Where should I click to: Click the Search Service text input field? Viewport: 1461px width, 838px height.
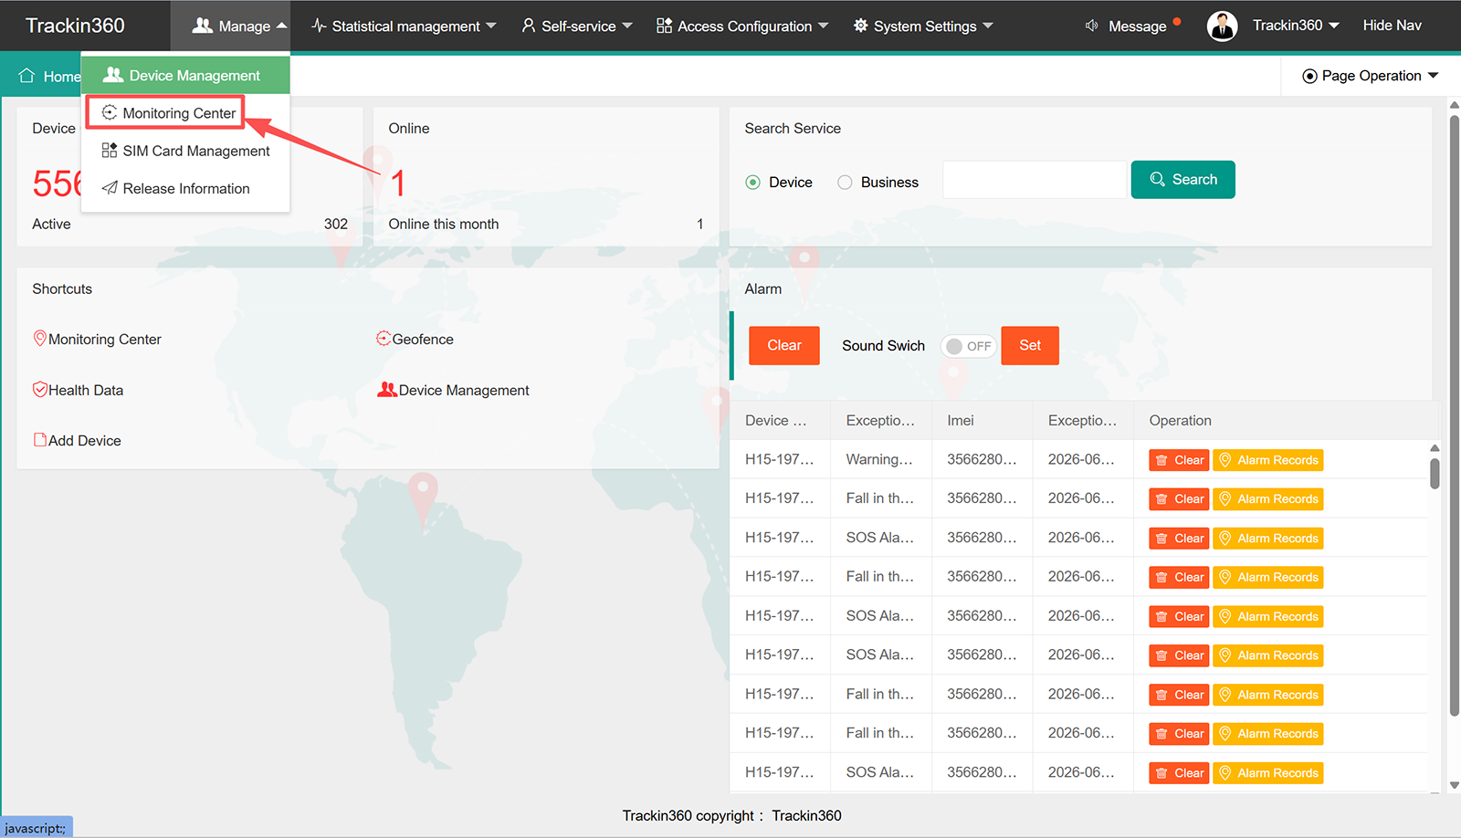[1035, 180]
